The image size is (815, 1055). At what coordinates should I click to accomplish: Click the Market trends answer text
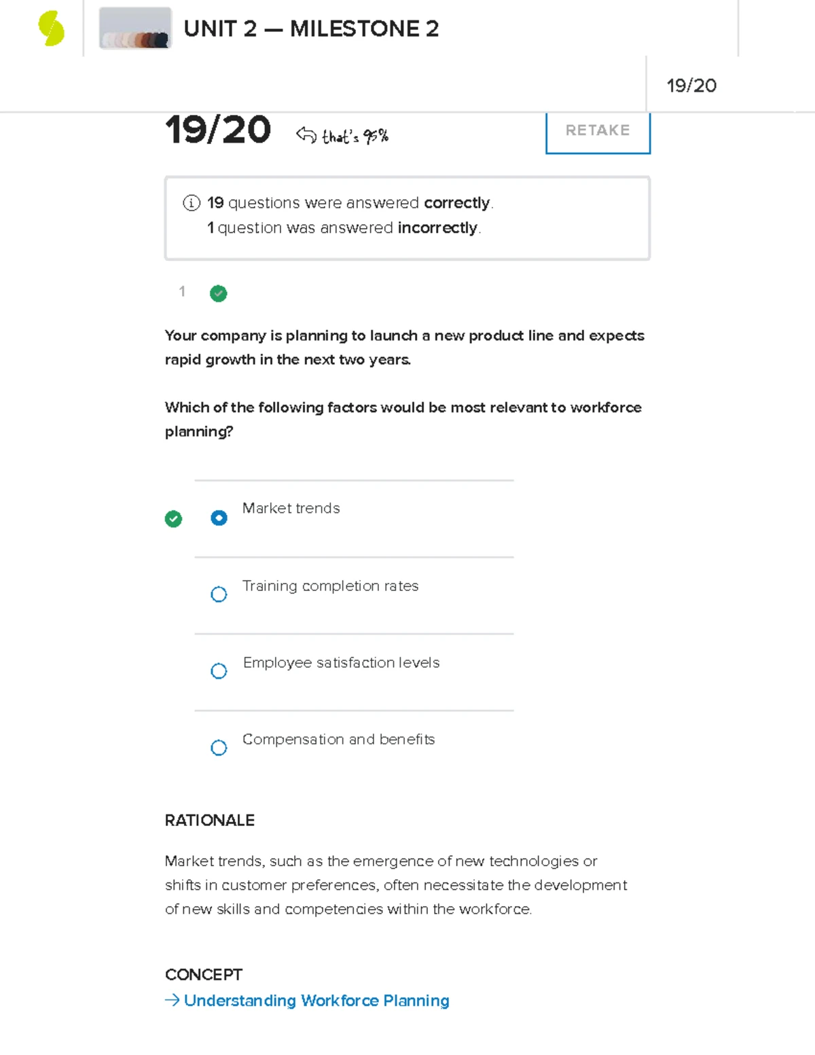[x=291, y=508]
